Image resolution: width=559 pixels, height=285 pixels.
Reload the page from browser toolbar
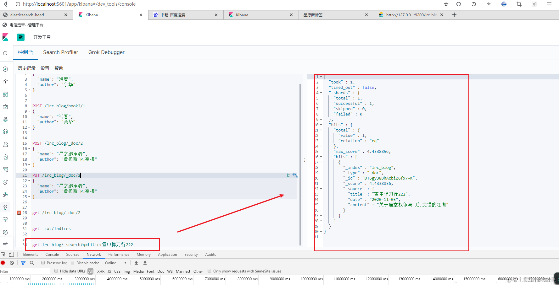click(x=459, y=4)
